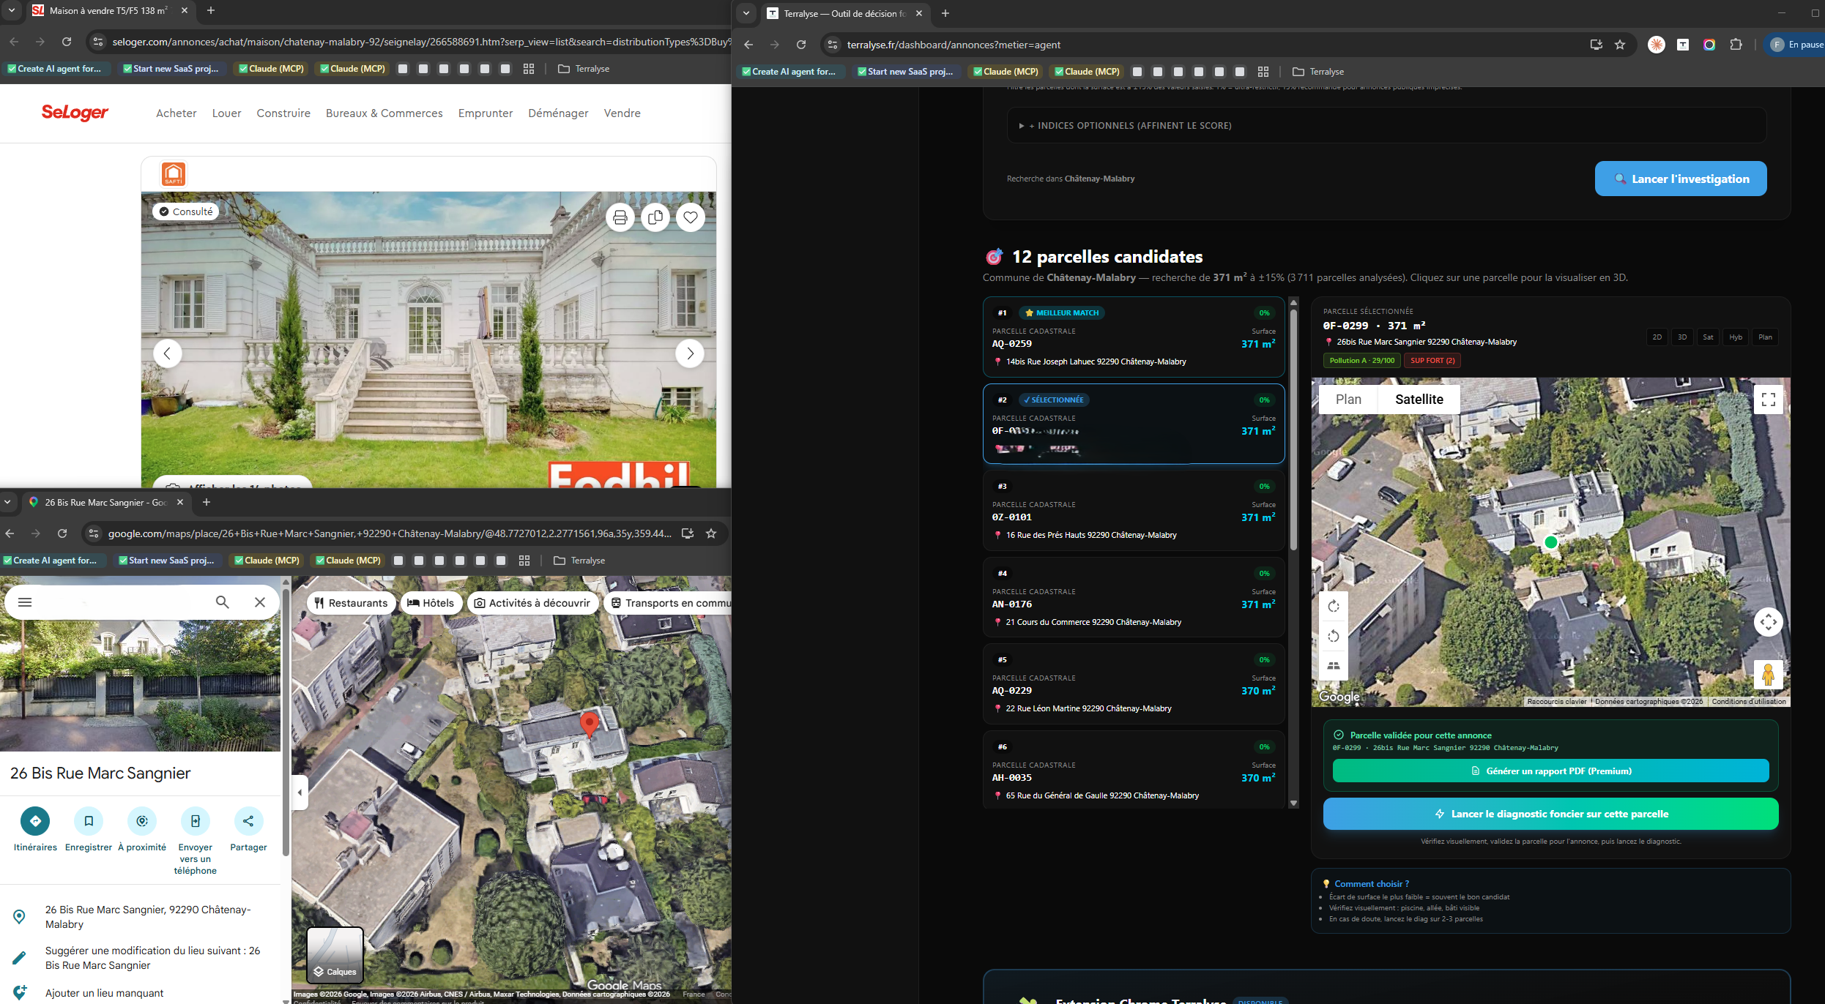1825x1004 pixels.
Task: Filter map by Hôtels chip
Action: click(x=431, y=603)
